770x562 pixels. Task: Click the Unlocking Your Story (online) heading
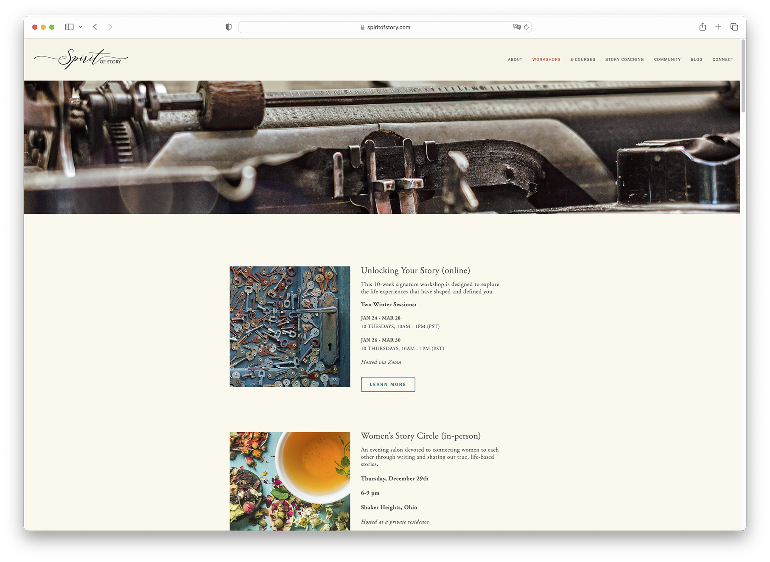[x=415, y=271]
